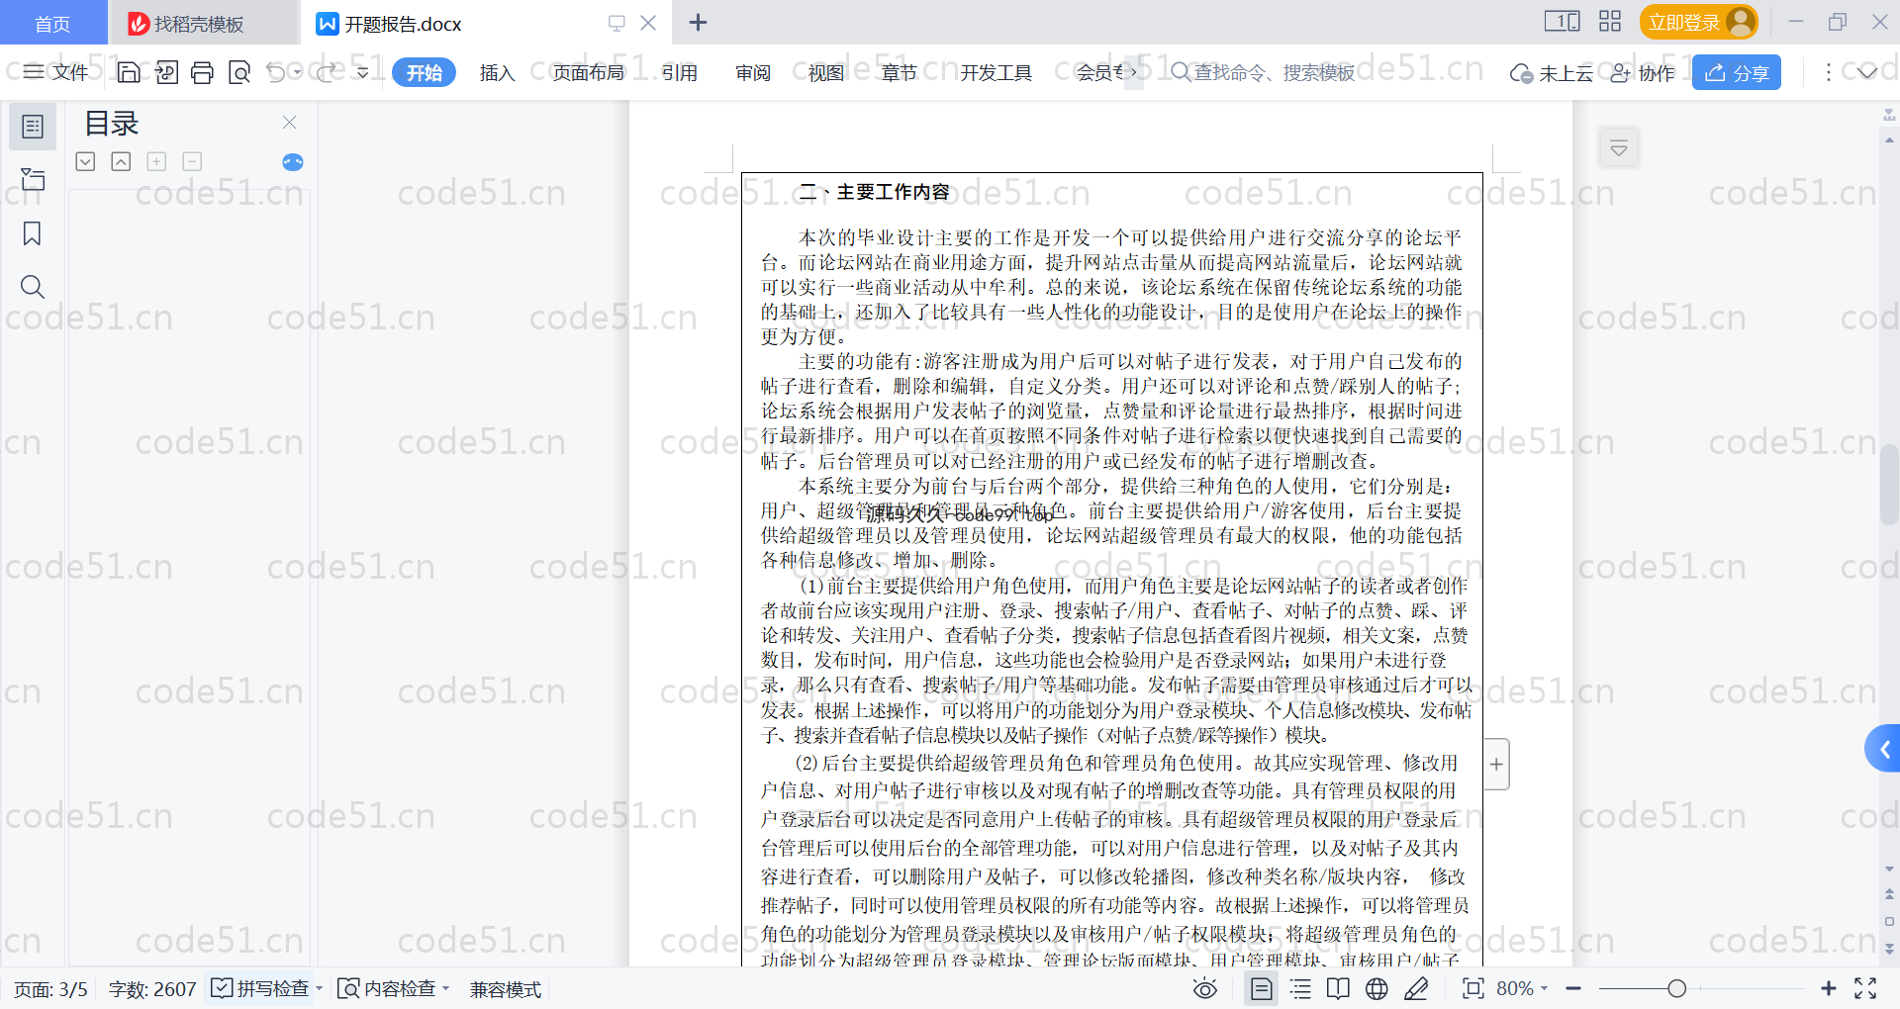
Task: Click the command search field
Action: tap(1263, 72)
